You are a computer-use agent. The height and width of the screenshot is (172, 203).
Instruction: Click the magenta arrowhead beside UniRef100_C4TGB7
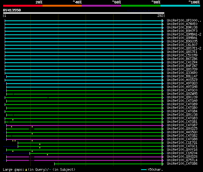(x=163, y=125)
